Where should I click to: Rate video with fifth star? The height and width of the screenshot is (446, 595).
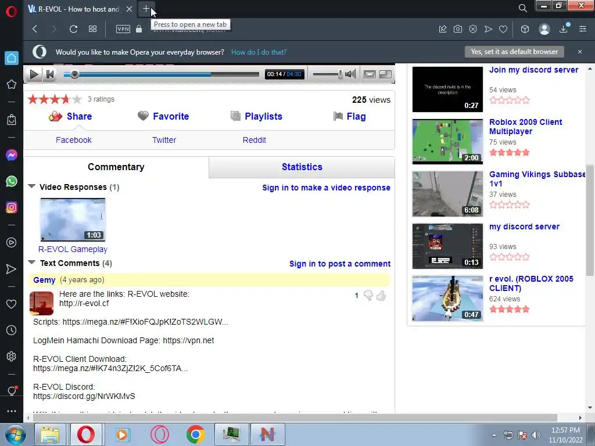click(x=77, y=99)
